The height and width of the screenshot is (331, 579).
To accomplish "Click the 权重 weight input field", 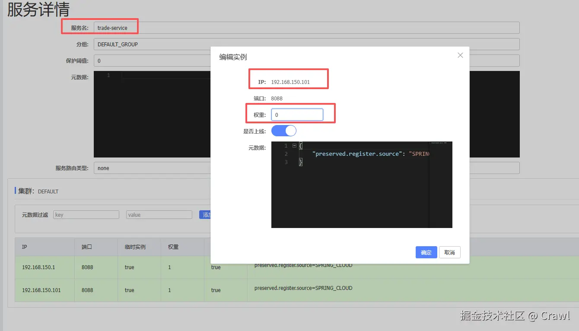I will [x=297, y=115].
